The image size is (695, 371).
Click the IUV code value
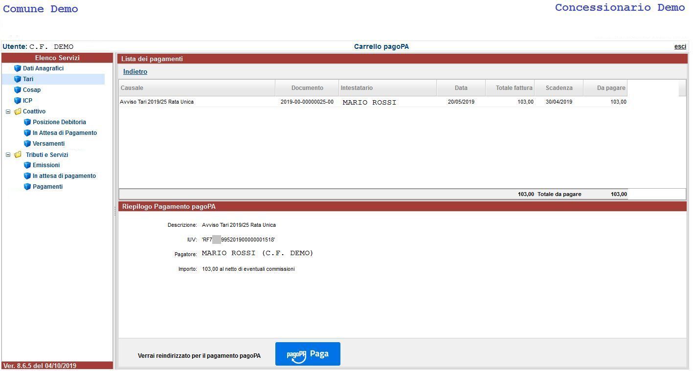point(239,240)
